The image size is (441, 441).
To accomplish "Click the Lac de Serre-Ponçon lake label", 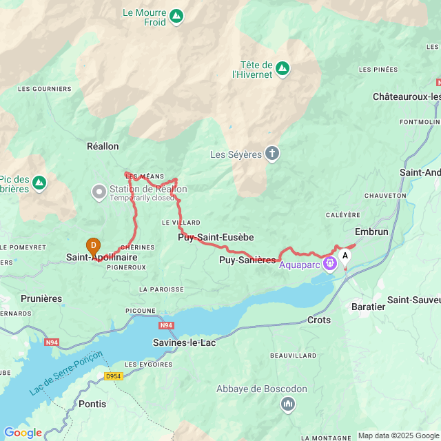I will click(66, 373).
